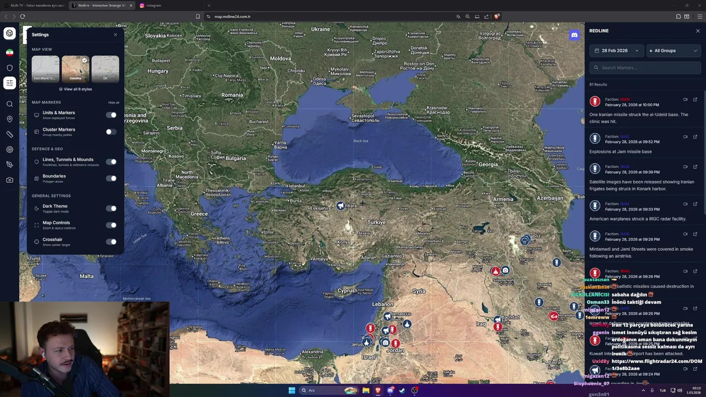Open a new browser tab
706x397 pixels.
208,6
